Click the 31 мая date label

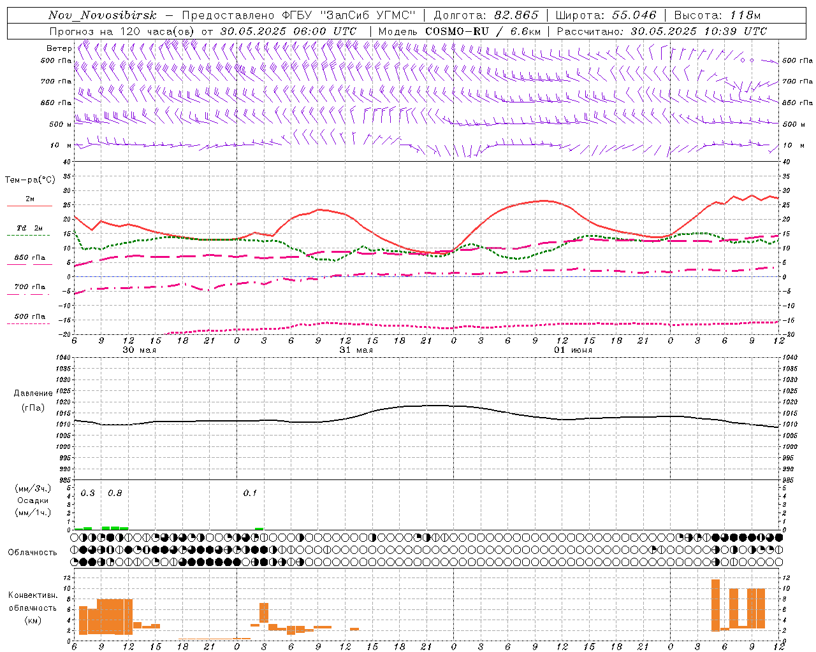356,350
